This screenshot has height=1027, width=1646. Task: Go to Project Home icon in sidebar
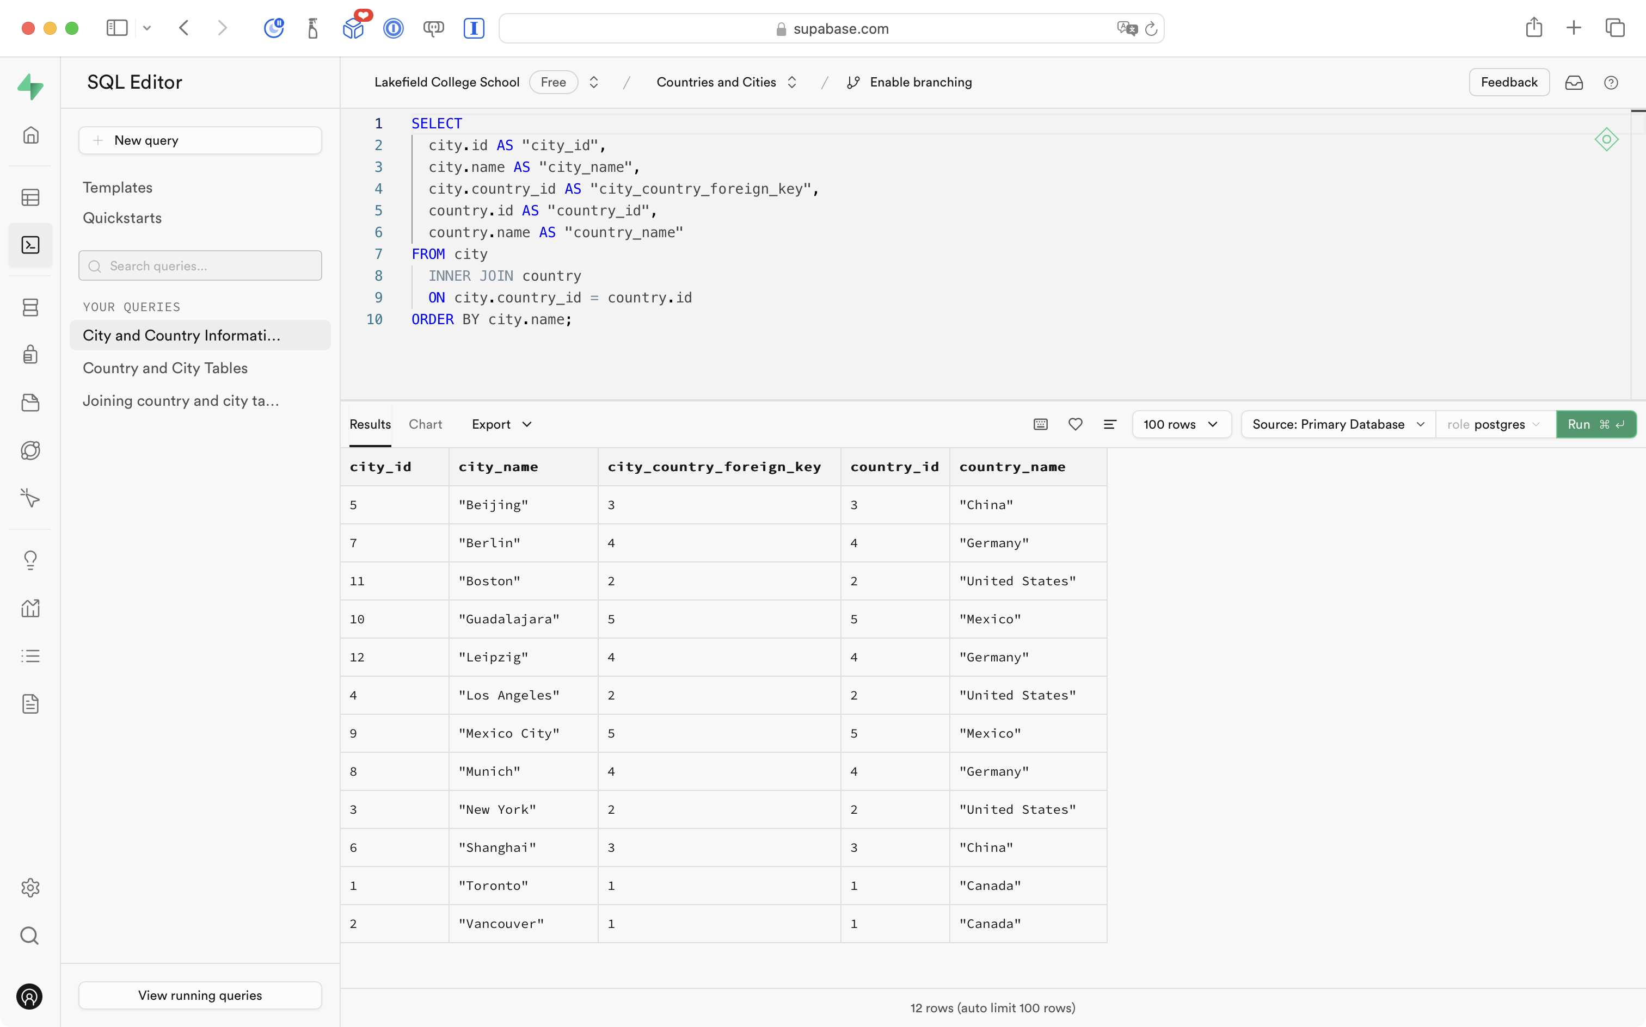click(30, 135)
